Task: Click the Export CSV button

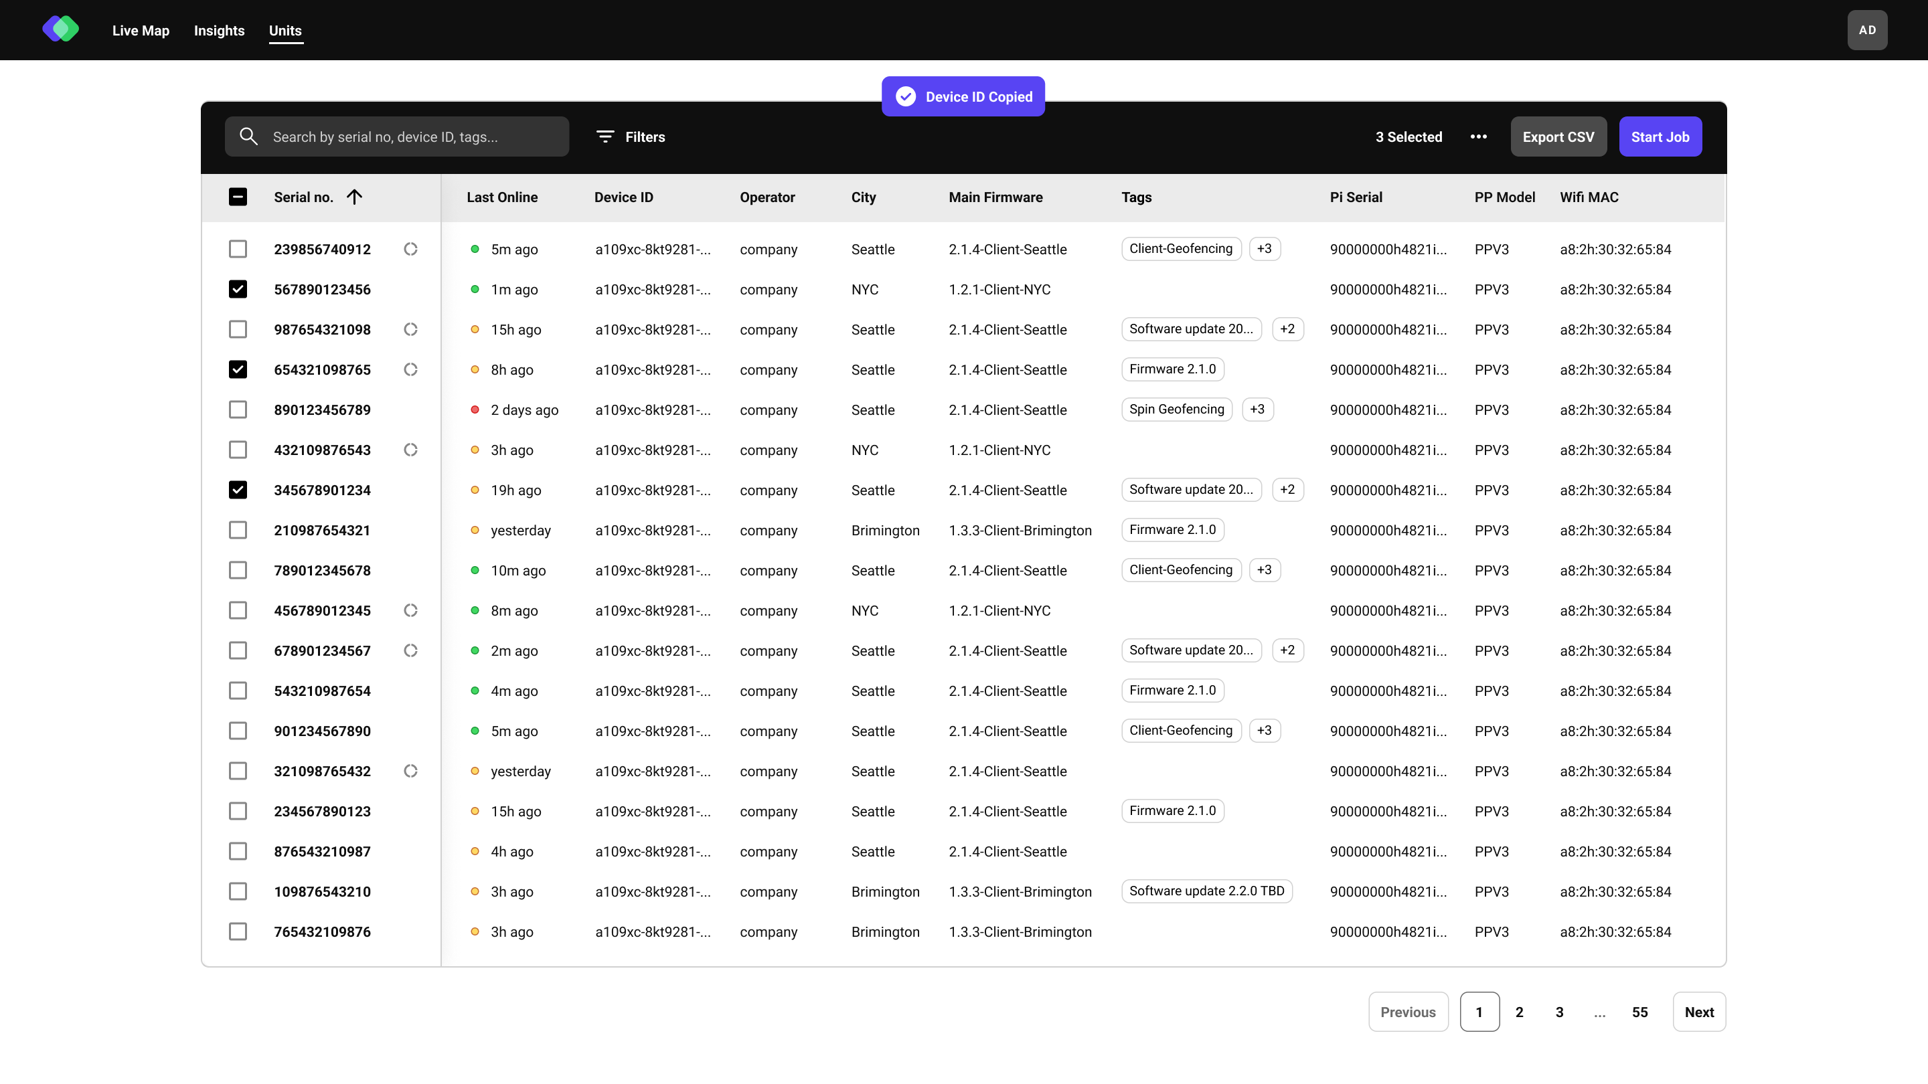Action: point(1558,136)
